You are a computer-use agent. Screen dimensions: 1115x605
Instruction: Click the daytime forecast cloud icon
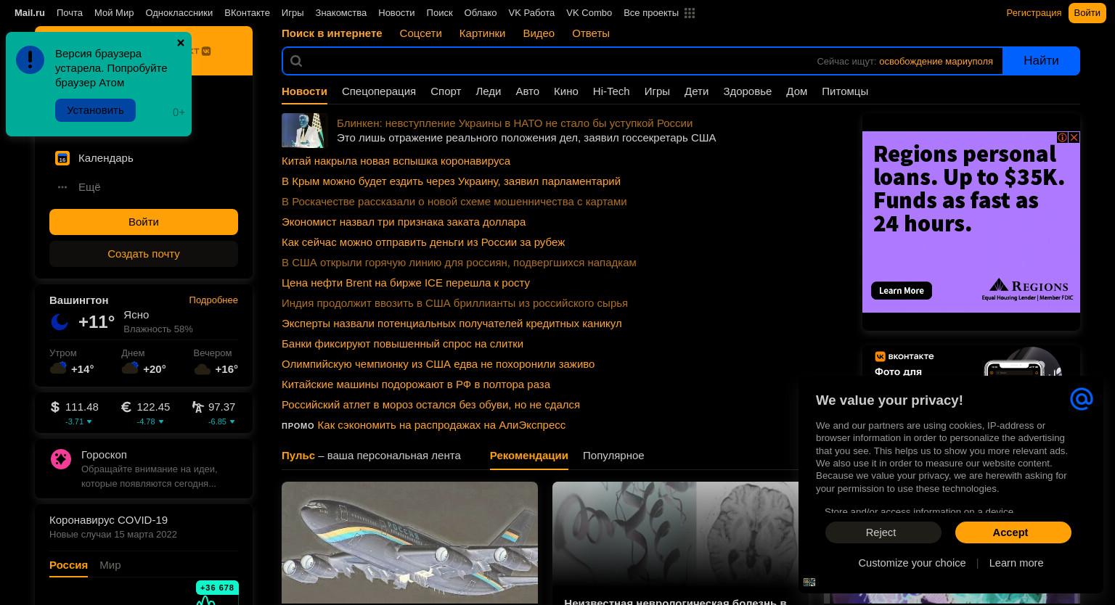tap(130, 369)
